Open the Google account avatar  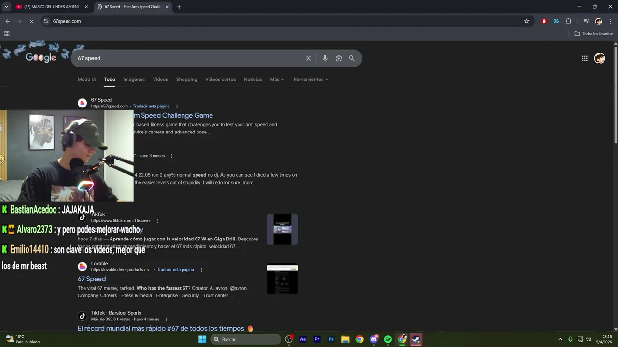pyautogui.click(x=600, y=58)
